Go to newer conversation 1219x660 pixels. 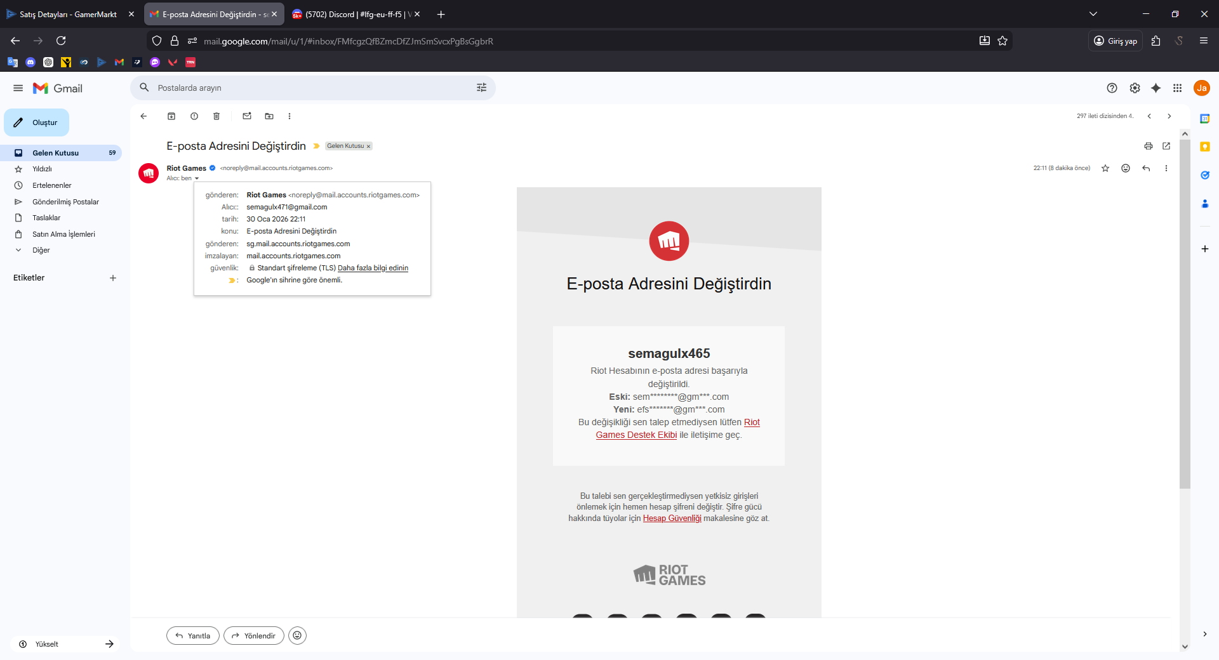1149,116
